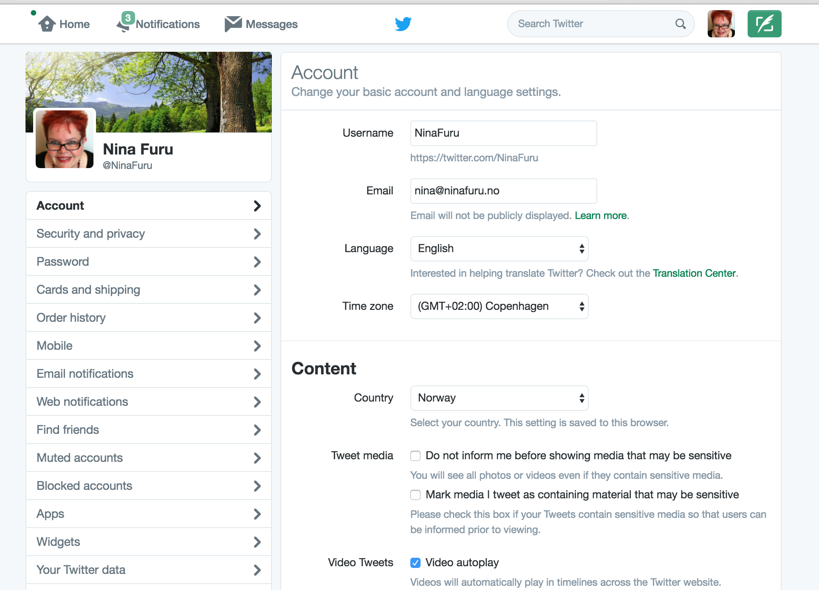Click the search magnifier icon
This screenshot has width=819, height=590.
[681, 24]
